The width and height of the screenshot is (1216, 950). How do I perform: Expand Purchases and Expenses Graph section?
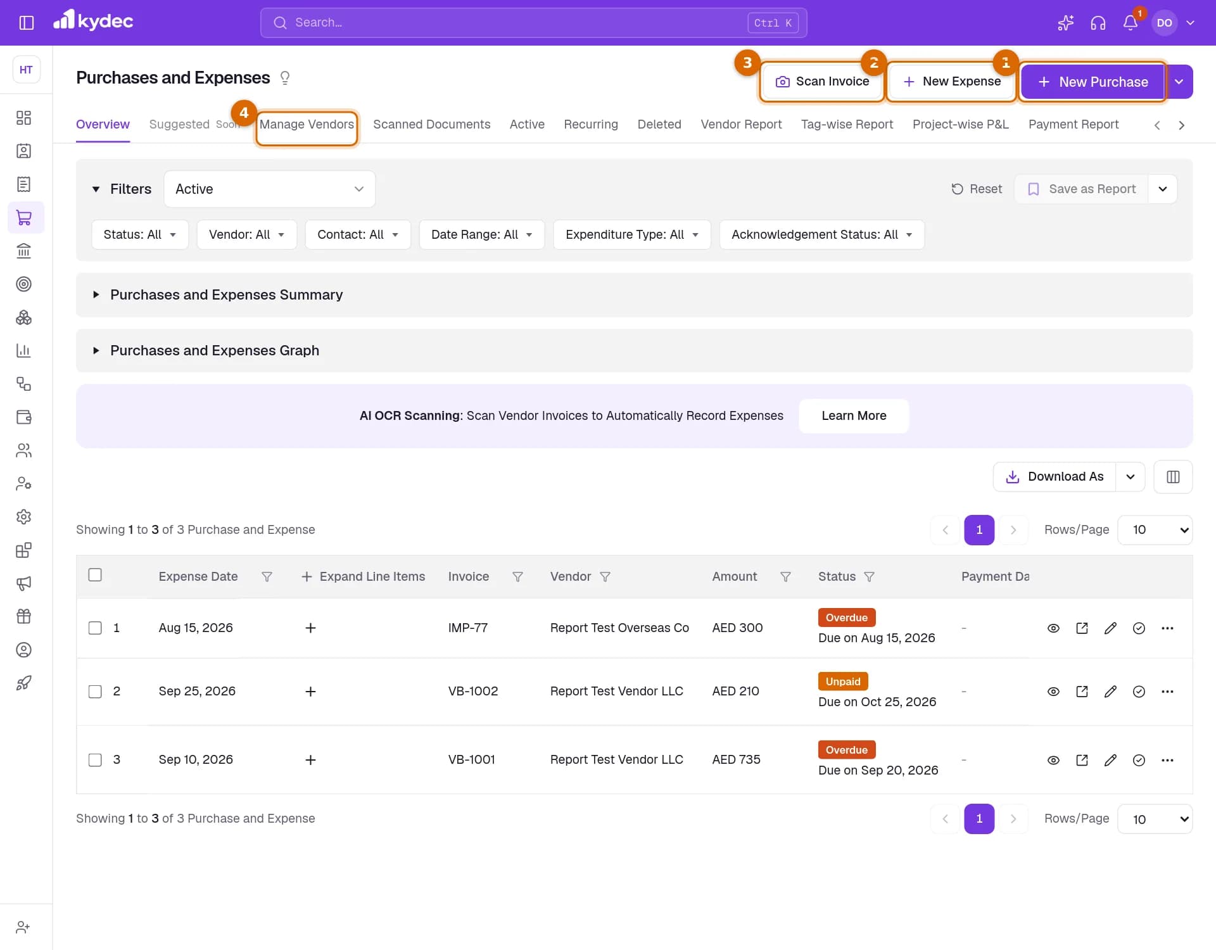(634, 351)
